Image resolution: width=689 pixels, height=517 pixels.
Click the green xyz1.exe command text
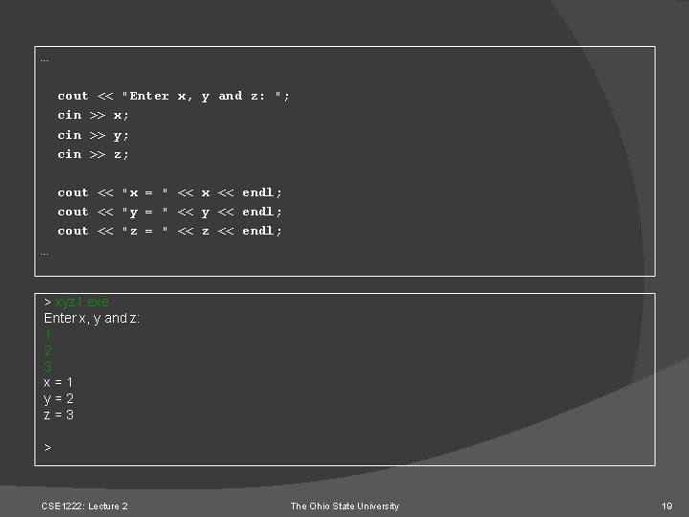(81, 302)
